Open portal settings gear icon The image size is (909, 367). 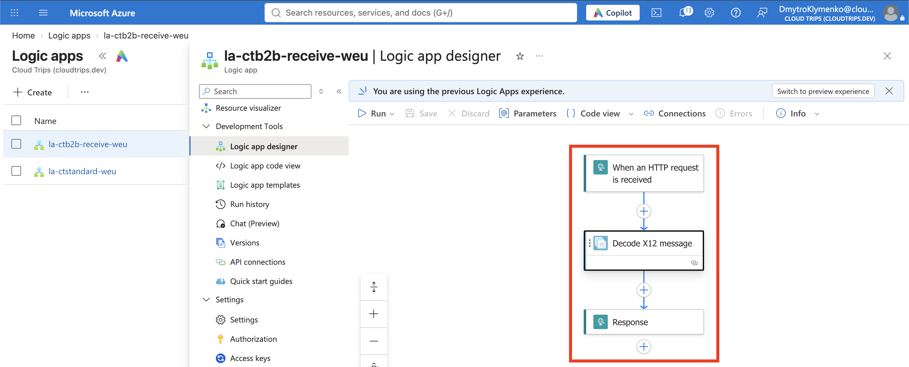[x=709, y=13]
